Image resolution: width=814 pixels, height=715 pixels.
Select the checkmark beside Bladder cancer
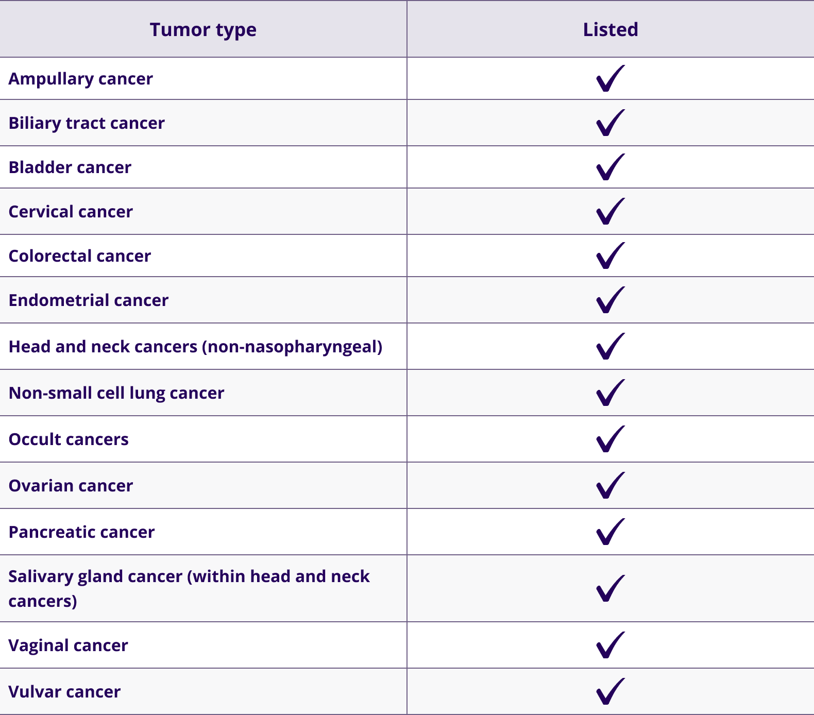pyautogui.click(x=610, y=167)
